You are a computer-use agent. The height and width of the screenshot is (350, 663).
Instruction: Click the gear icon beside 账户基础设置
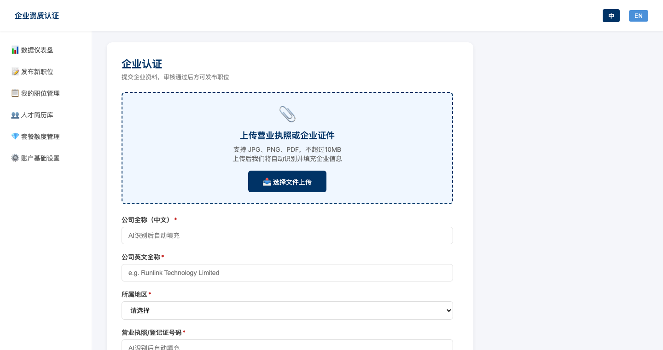(15, 158)
